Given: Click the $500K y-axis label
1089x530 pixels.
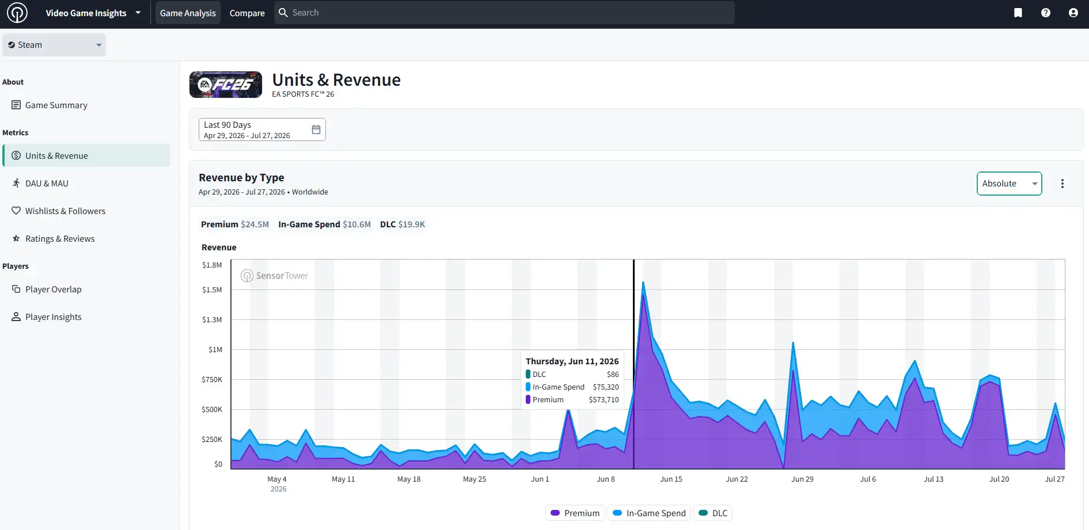Looking at the screenshot, I should (x=212, y=409).
